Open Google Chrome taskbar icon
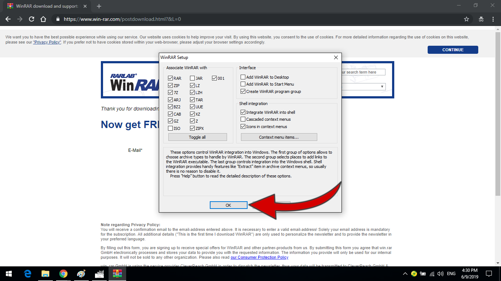 tap(63, 274)
